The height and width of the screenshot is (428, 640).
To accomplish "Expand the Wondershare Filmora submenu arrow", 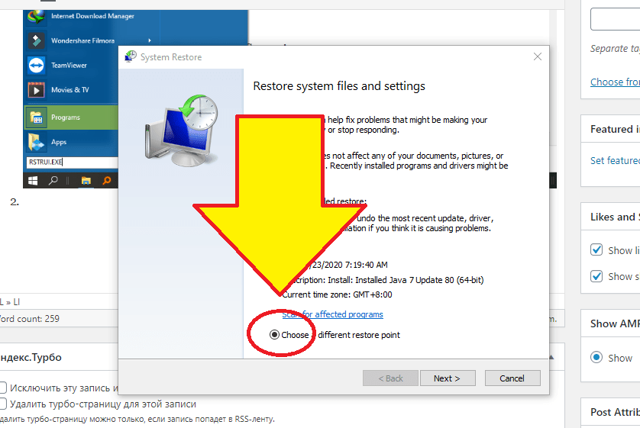I will pyautogui.click(x=149, y=40).
